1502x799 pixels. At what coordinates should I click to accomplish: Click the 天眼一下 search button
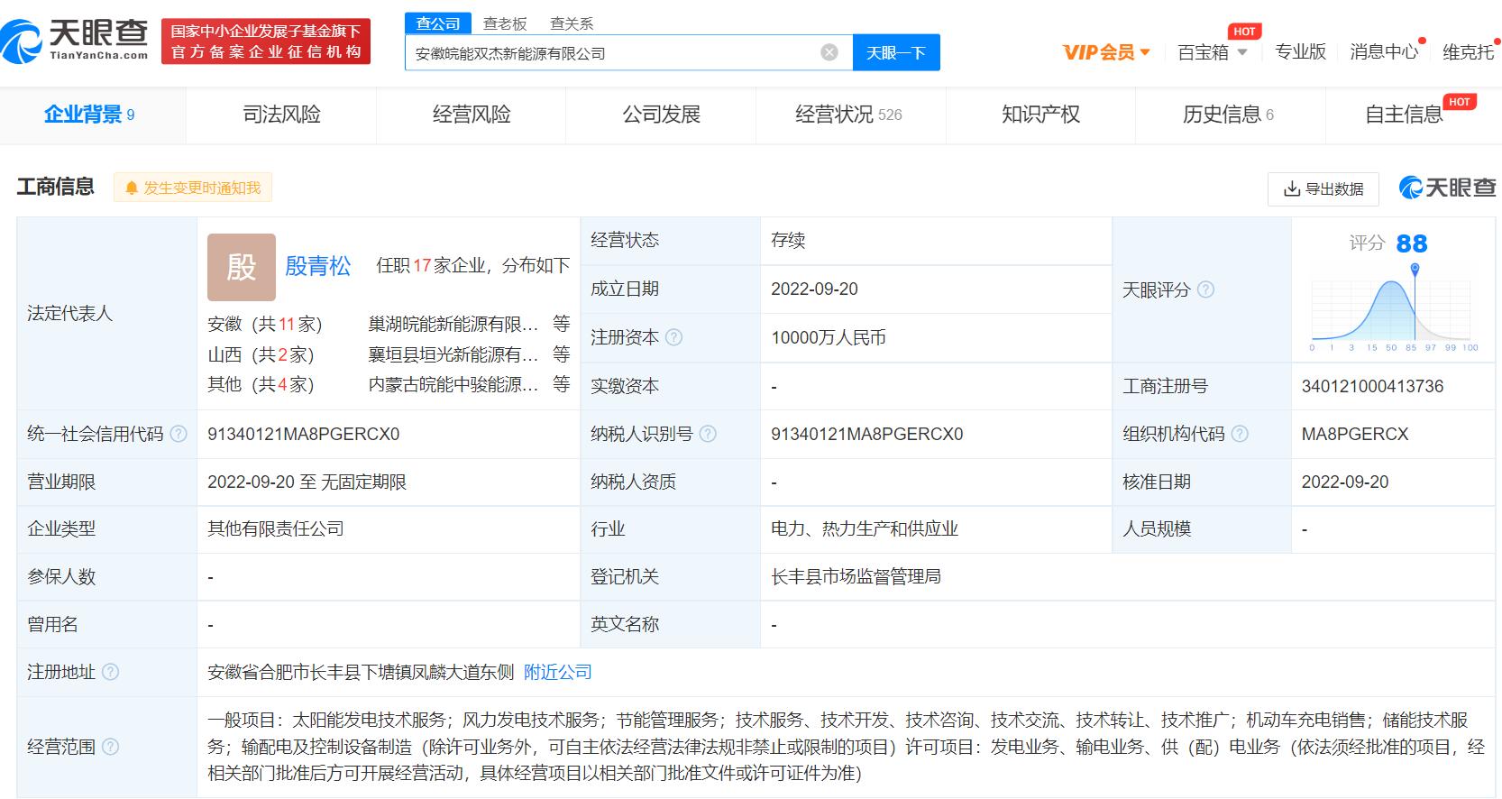[x=896, y=52]
